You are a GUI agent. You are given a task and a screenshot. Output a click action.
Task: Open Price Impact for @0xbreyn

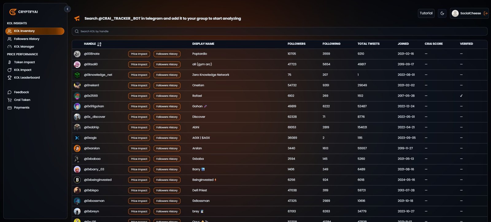(139, 212)
